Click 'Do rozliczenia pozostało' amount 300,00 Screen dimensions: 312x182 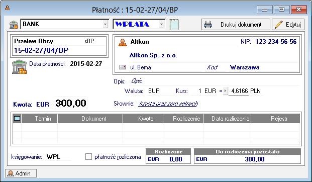click(255, 159)
